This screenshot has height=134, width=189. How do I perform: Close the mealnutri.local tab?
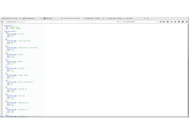point(83,18)
